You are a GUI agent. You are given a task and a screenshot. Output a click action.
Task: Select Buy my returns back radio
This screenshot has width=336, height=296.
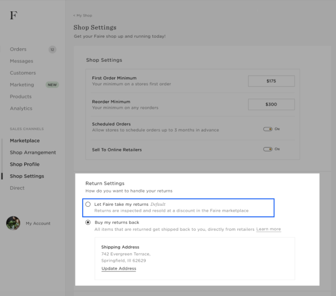(x=88, y=222)
